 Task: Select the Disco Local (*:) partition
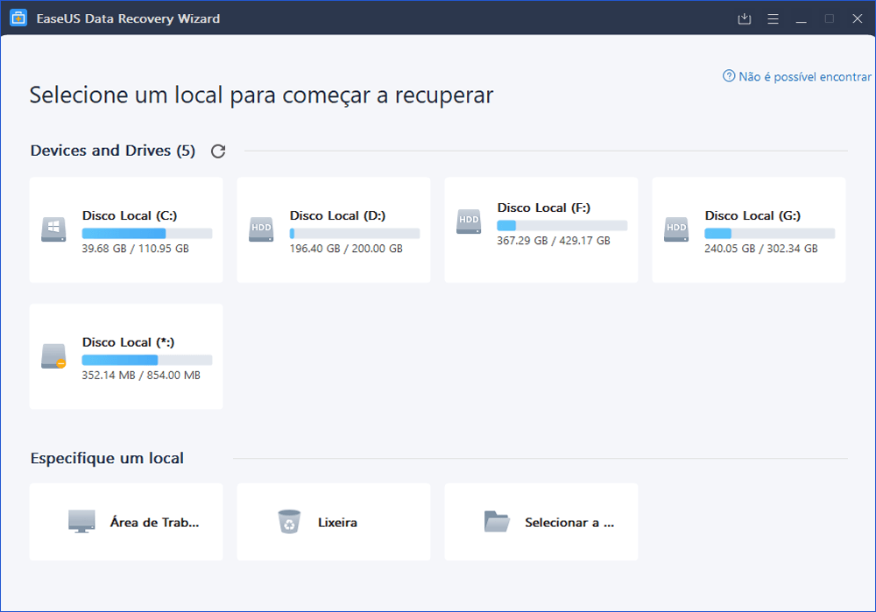tap(125, 355)
